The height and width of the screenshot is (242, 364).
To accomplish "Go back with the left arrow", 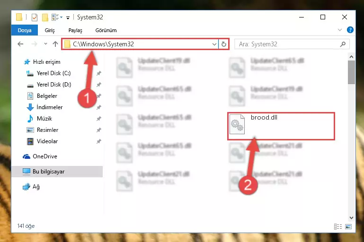I will coord(20,44).
